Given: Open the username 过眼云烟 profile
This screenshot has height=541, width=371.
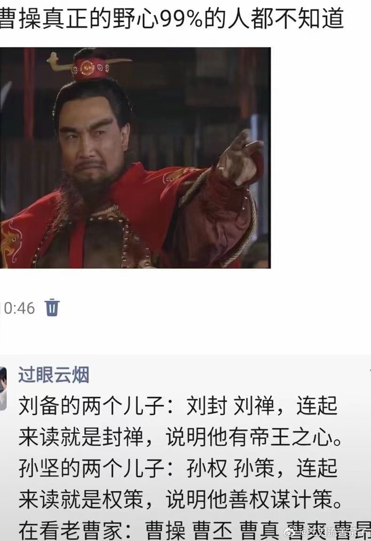Looking at the screenshot, I should pos(54,375).
